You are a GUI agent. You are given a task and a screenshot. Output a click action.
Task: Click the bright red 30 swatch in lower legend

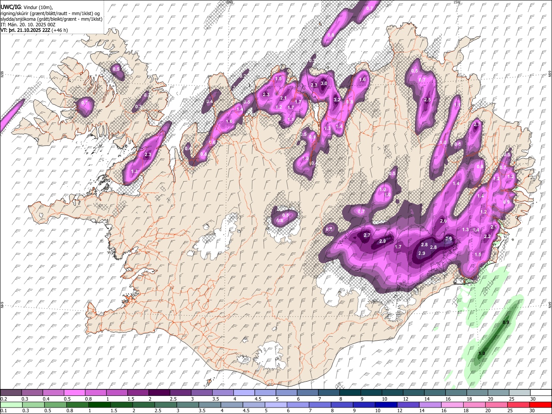click(540, 405)
